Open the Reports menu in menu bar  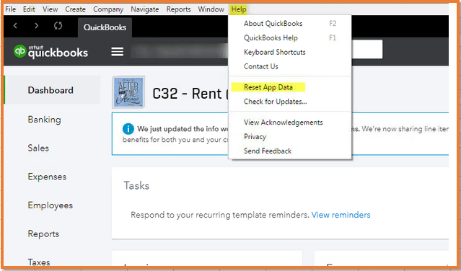click(x=178, y=9)
